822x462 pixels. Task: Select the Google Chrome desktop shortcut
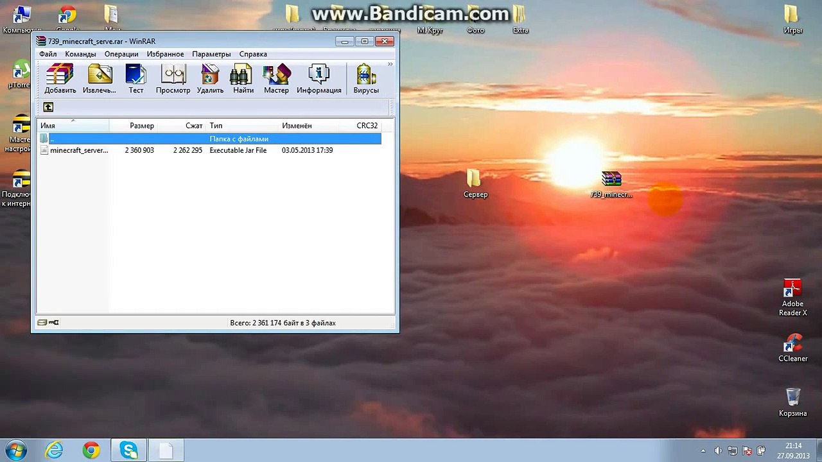tap(67, 19)
